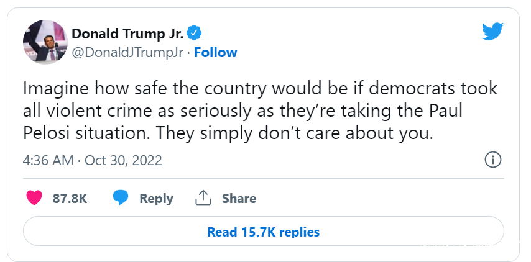Open the profile avatar photo
The image size is (531, 262).
tap(44, 42)
